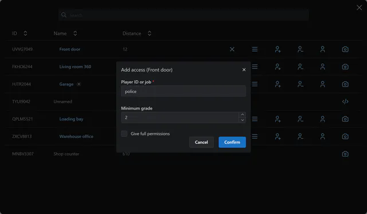Open the Garage name link
Image resolution: width=367 pixels, height=214 pixels.
67,84
